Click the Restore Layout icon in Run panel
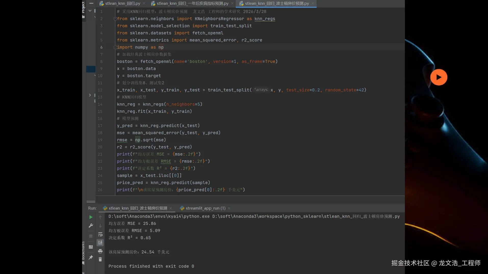 click(91, 247)
